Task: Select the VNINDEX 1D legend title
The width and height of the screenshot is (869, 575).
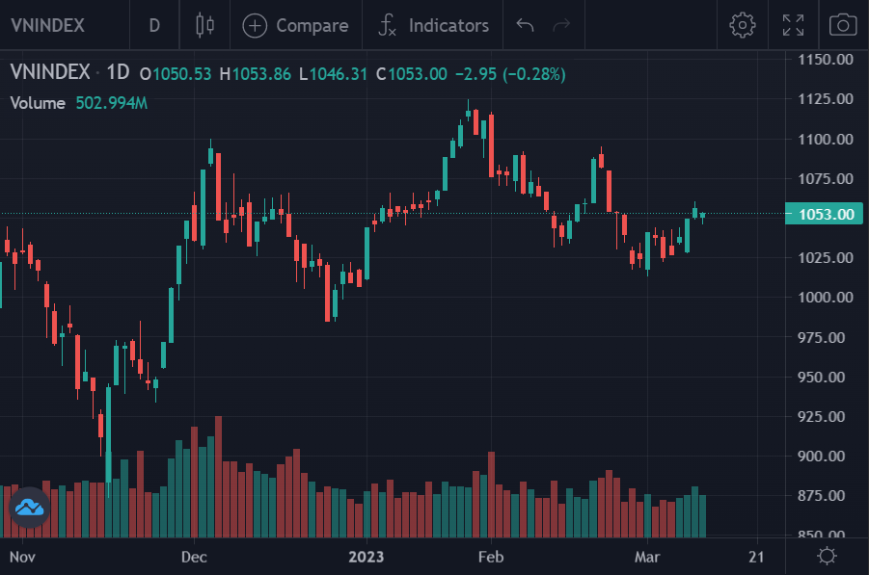Action: click(69, 73)
